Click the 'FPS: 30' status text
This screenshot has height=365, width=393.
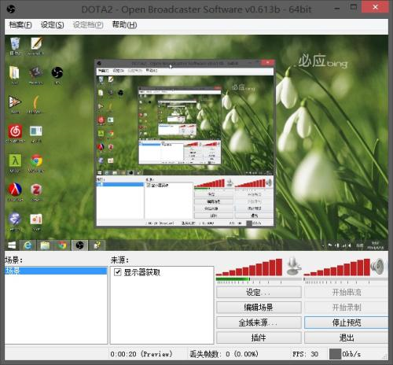[306, 354]
